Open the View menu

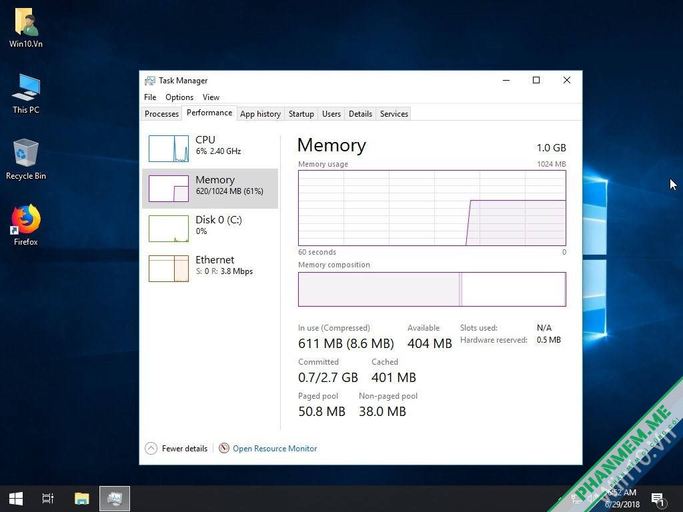pyautogui.click(x=211, y=97)
